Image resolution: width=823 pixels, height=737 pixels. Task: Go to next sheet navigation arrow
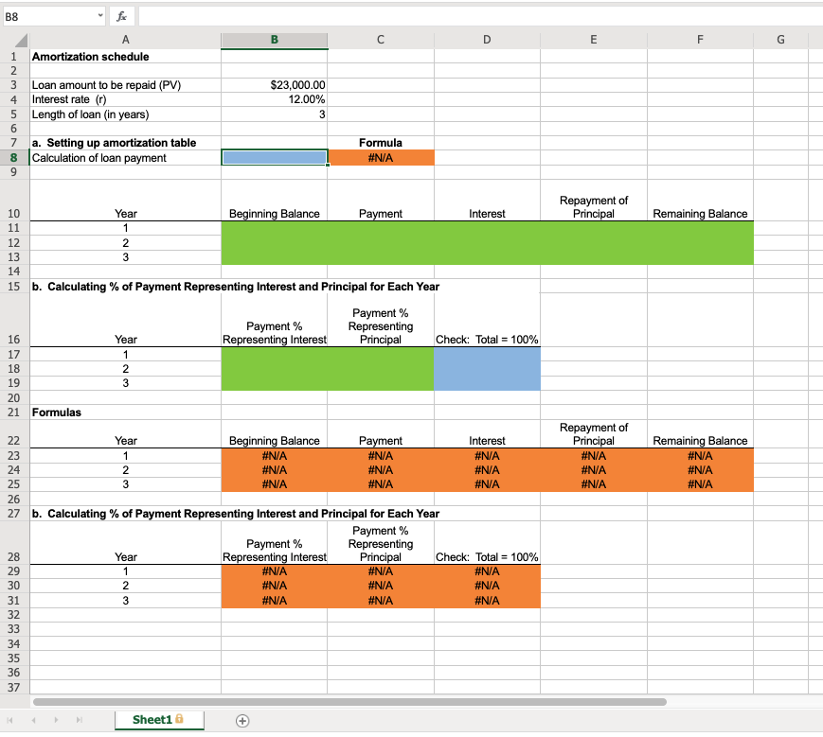coord(56,720)
